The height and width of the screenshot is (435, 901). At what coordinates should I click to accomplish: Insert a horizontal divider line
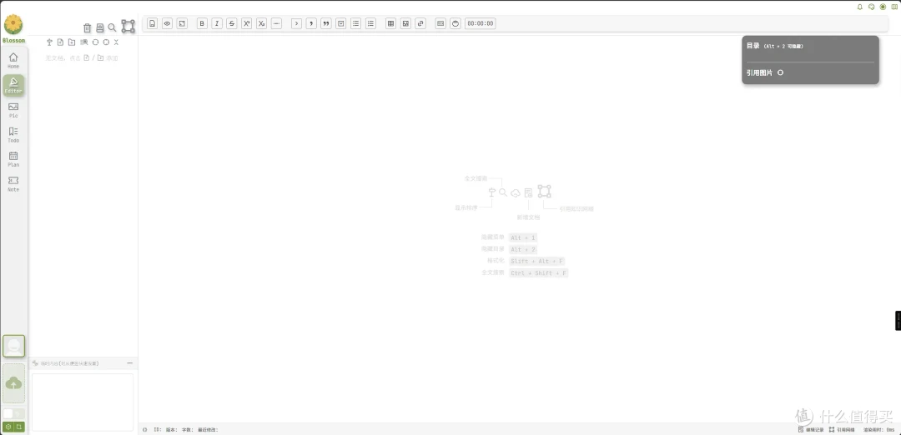coord(276,23)
